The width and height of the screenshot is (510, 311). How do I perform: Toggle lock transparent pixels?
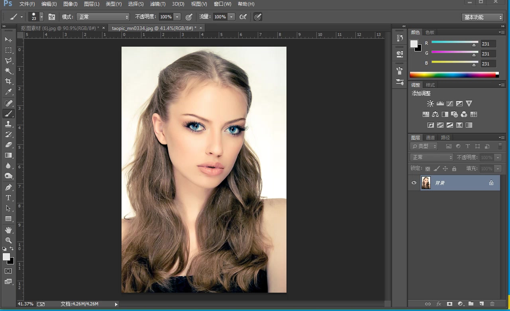[428, 169]
